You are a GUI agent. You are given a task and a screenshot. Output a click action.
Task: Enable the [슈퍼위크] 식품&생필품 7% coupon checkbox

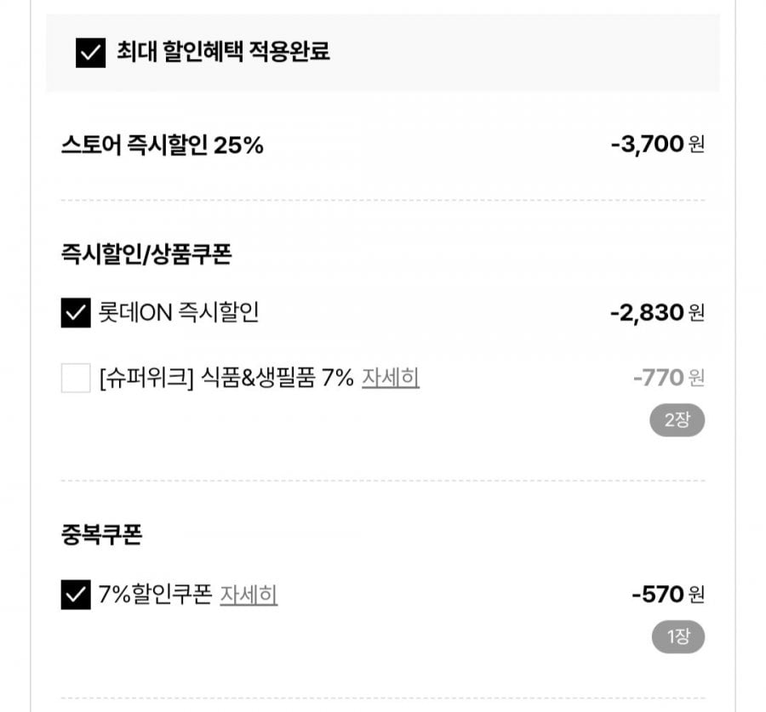pos(76,378)
